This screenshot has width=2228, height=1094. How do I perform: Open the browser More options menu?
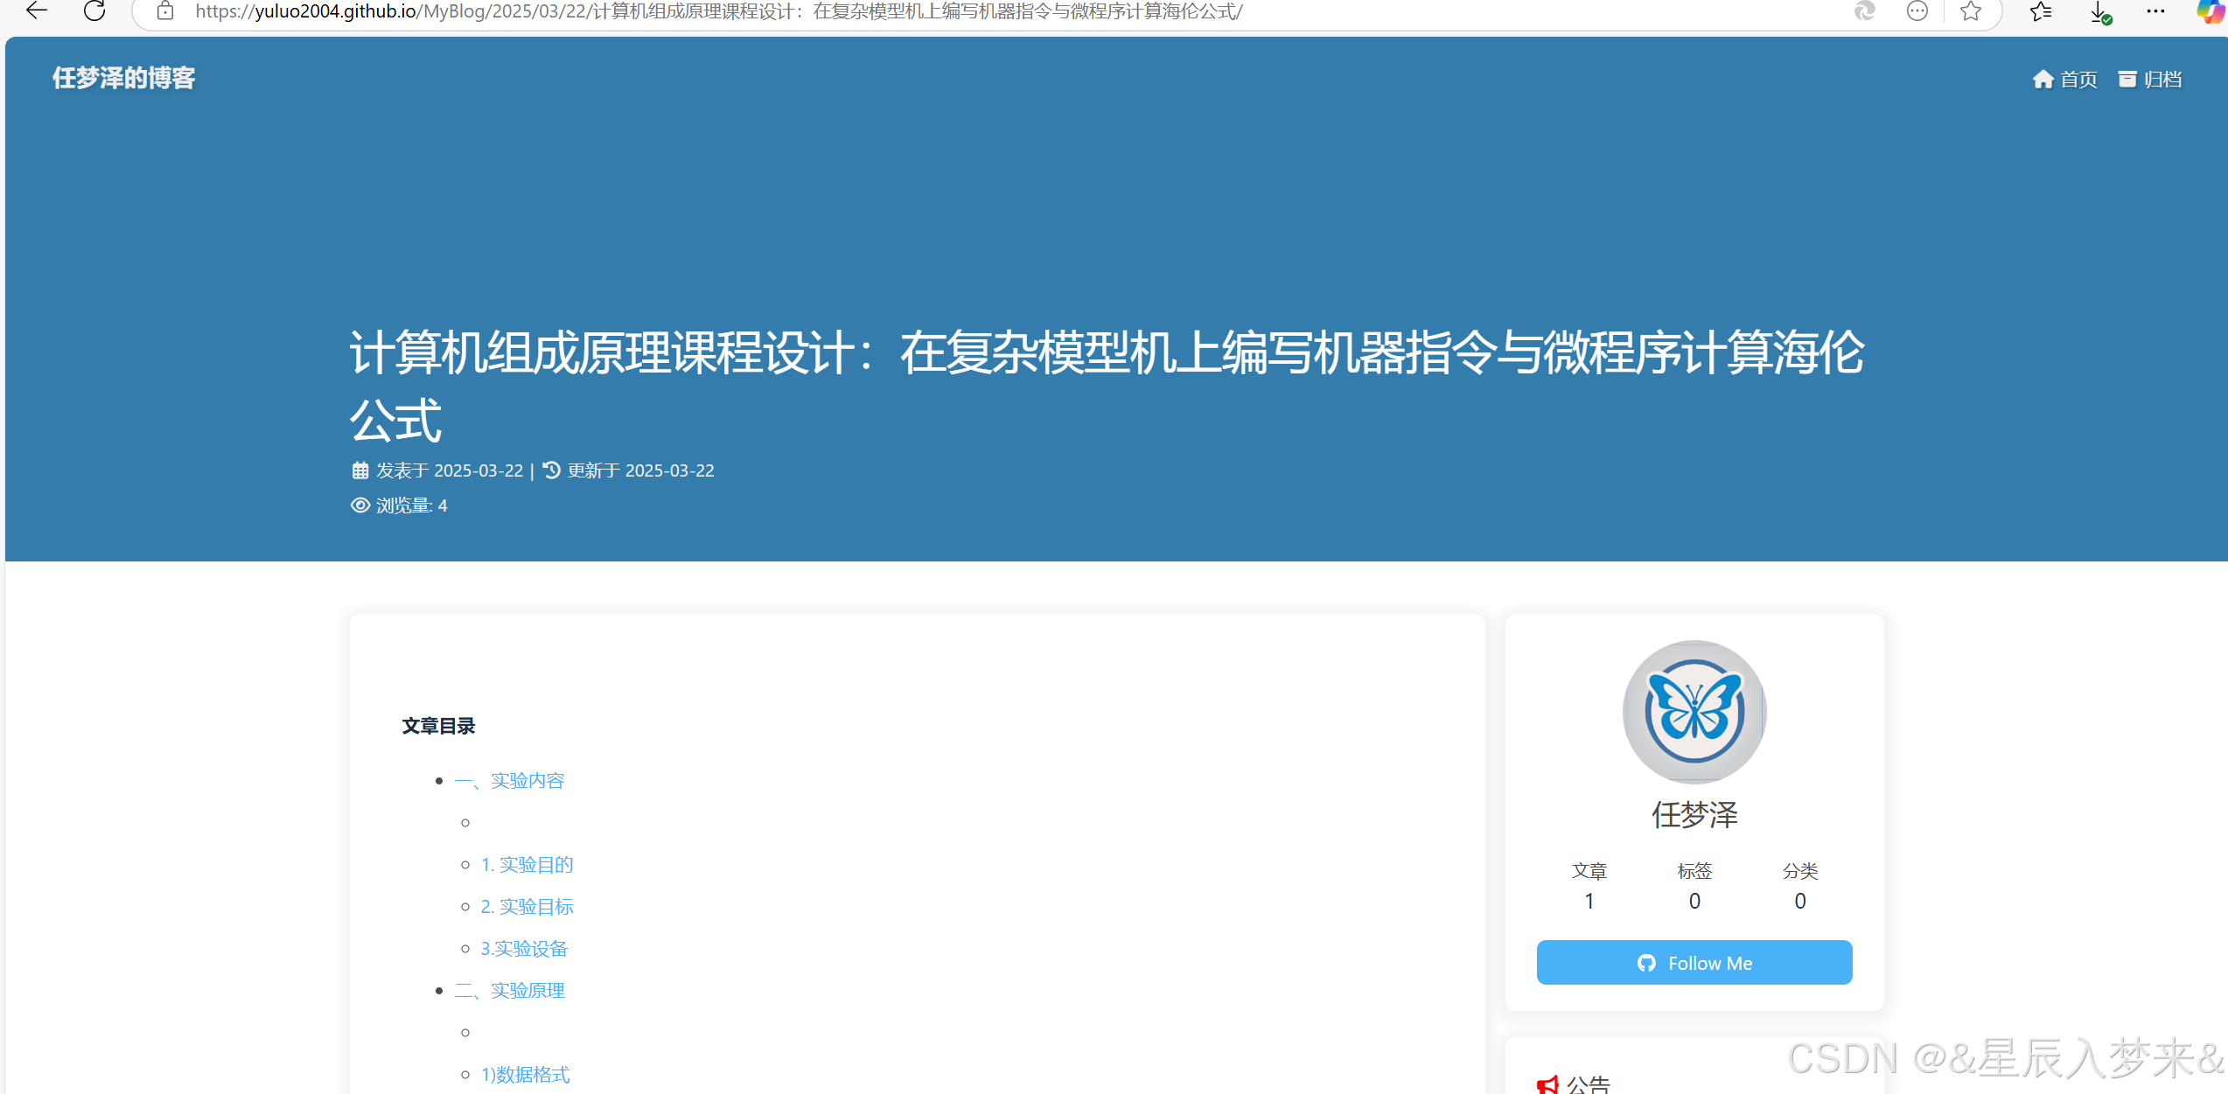2155,12
